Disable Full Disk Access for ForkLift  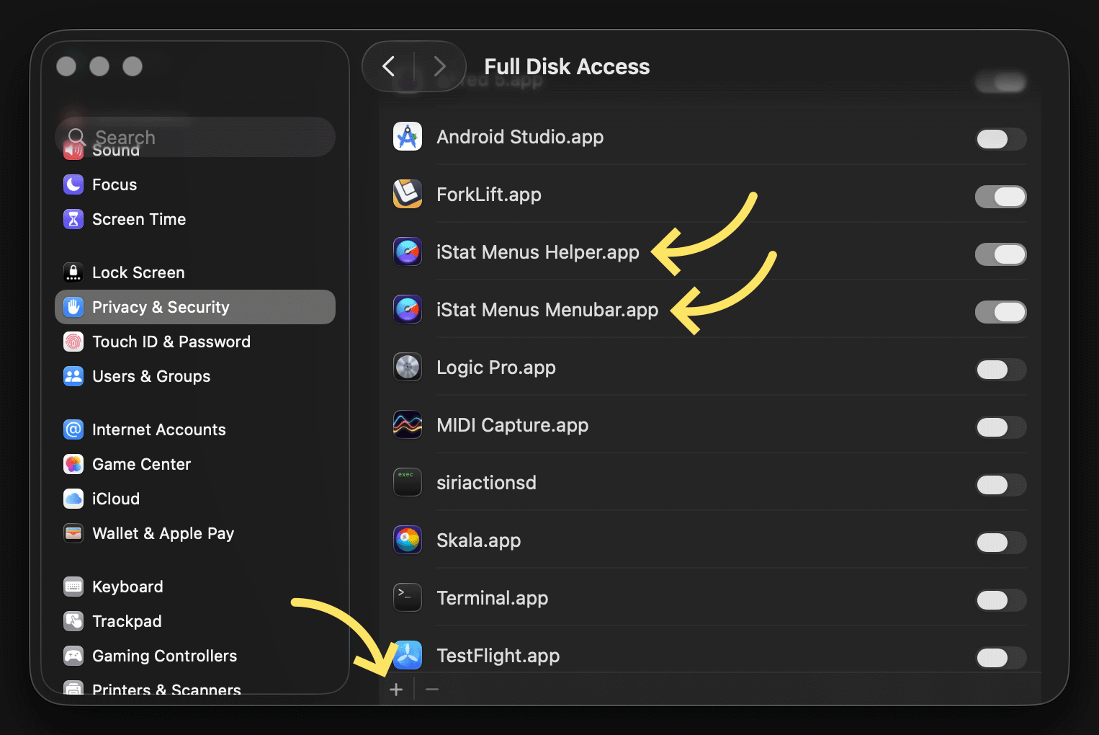(1001, 197)
